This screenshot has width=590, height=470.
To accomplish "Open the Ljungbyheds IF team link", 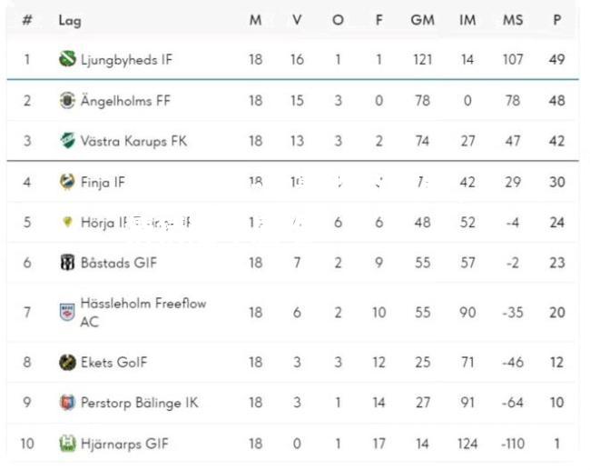I will 126,60.
